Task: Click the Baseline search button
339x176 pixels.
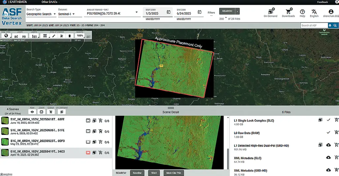Action: [x=137, y=173]
